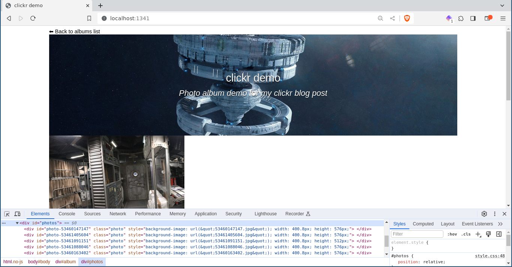Open the Extensions puzzle icon
This screenshot has height=267, width=512.
461,18
